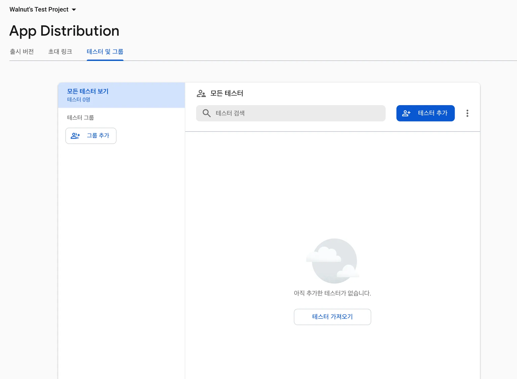Click the 테스터 가져오기 import button

coord(332,317)
